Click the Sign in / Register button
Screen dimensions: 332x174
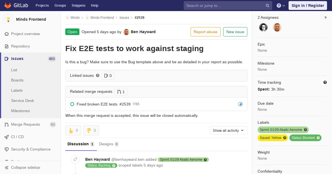pos(308,6)
